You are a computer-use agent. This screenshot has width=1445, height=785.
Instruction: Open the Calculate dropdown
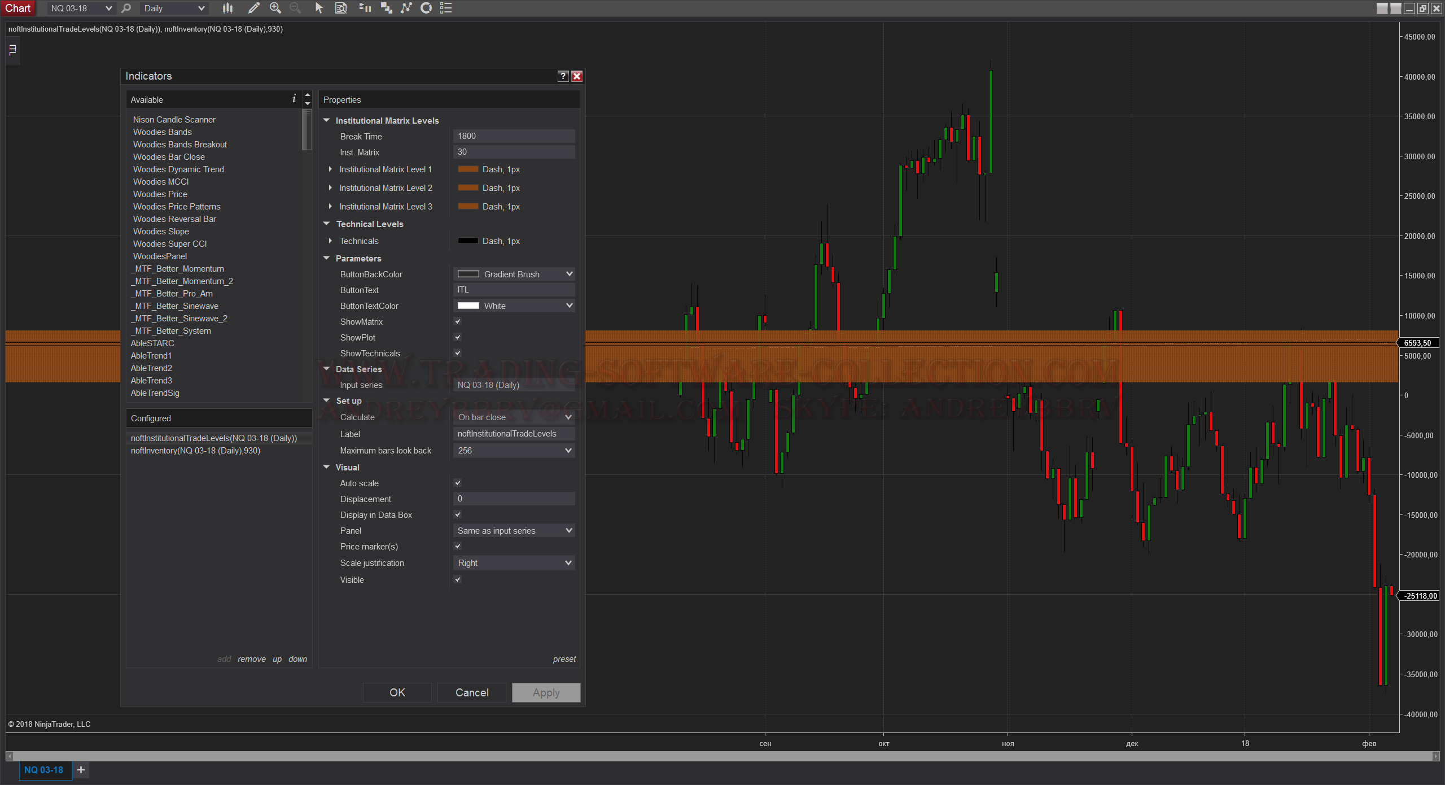pyautogui.click(x=514, y=417)
